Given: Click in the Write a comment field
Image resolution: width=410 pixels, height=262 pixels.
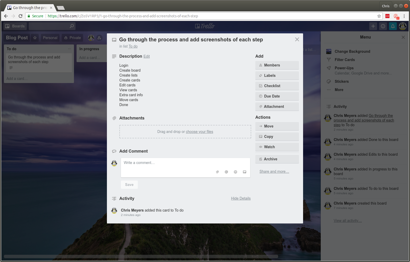Looking at the screenshot, I should click(185, 168).
